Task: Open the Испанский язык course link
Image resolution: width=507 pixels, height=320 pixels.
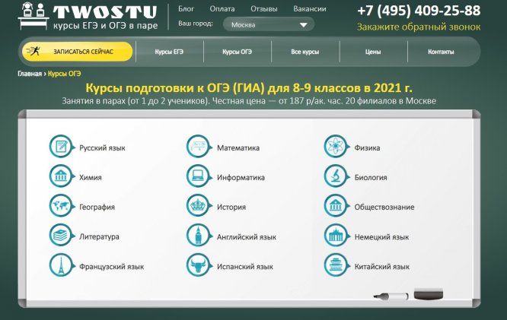Action: tap(245, 267)
